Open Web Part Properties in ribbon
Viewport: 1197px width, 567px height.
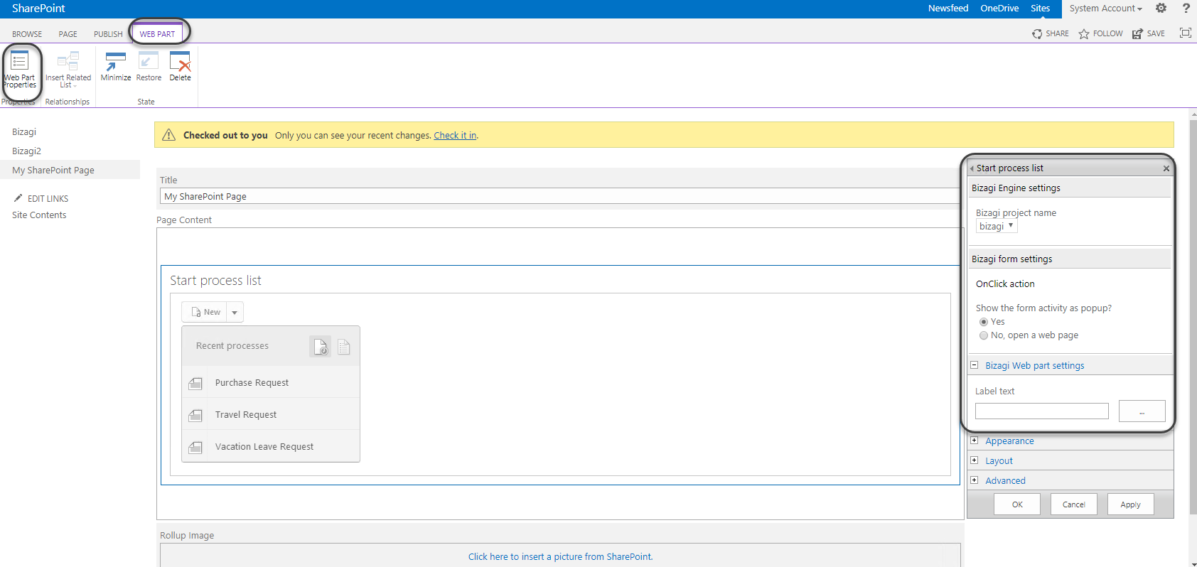(x=20, y=69)
